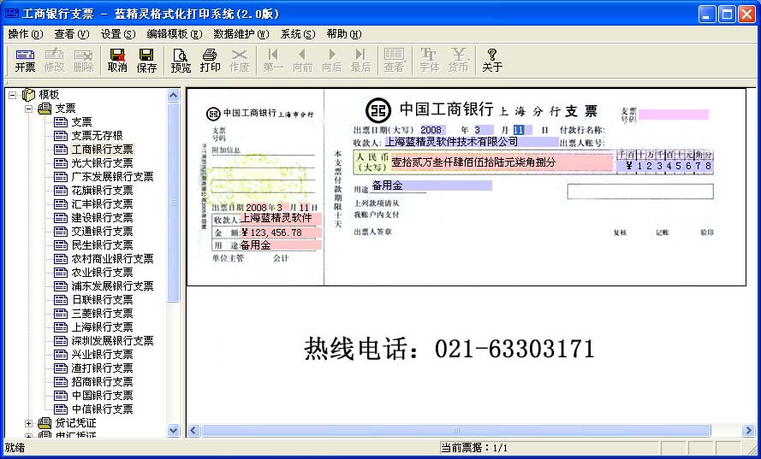Screen dimensions: 761x459
Task: Click the pink 支票号码 number field
Action: click(x=674, y=115)
